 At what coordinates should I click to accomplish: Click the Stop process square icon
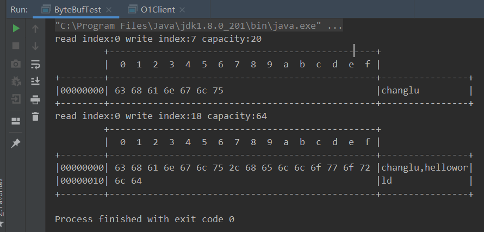tap(16, 46)
